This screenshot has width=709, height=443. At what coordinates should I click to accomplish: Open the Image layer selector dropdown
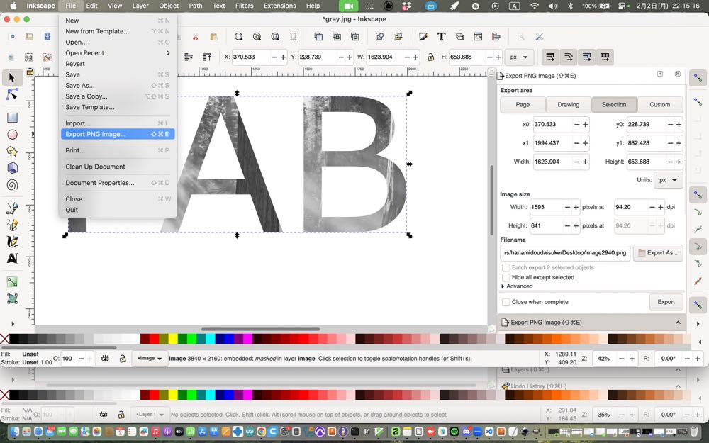150,359
